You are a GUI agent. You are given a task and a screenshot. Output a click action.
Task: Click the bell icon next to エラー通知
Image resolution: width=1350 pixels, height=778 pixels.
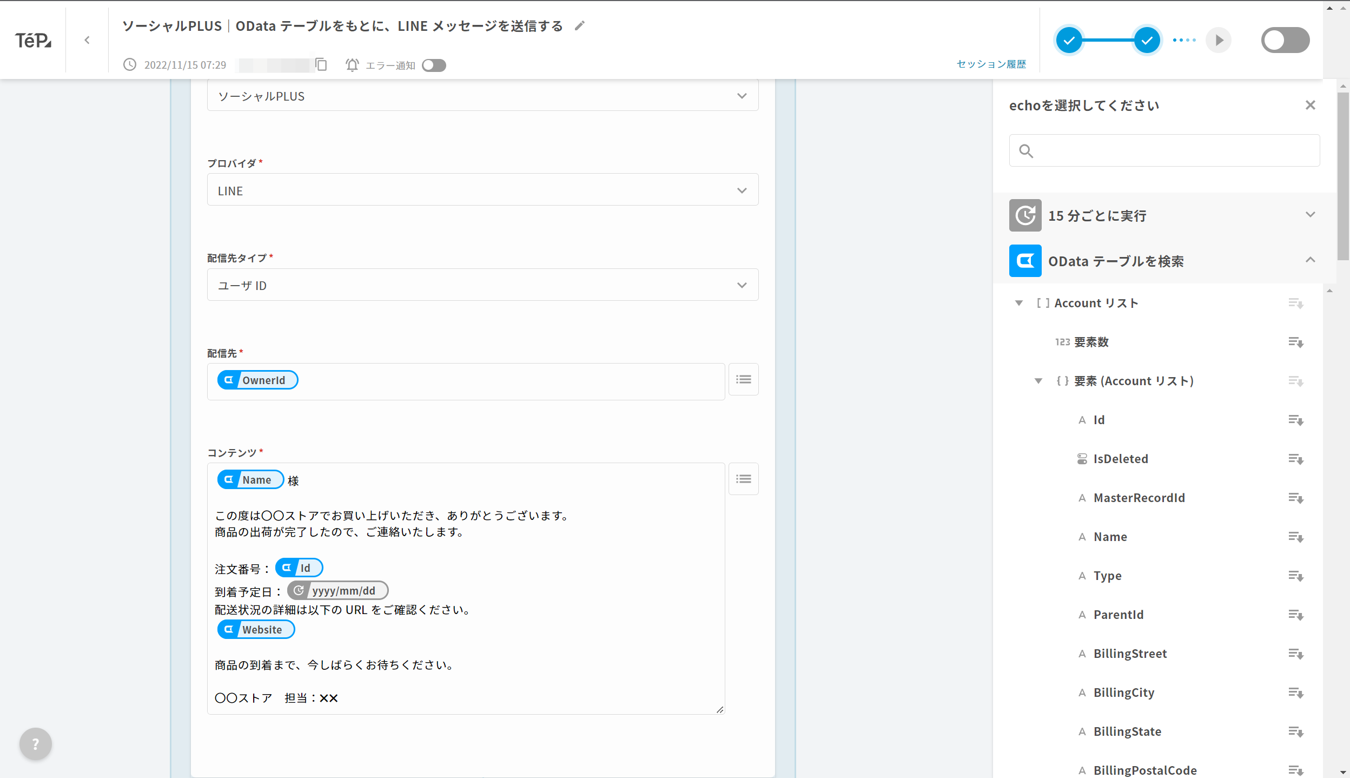(352, 65)
